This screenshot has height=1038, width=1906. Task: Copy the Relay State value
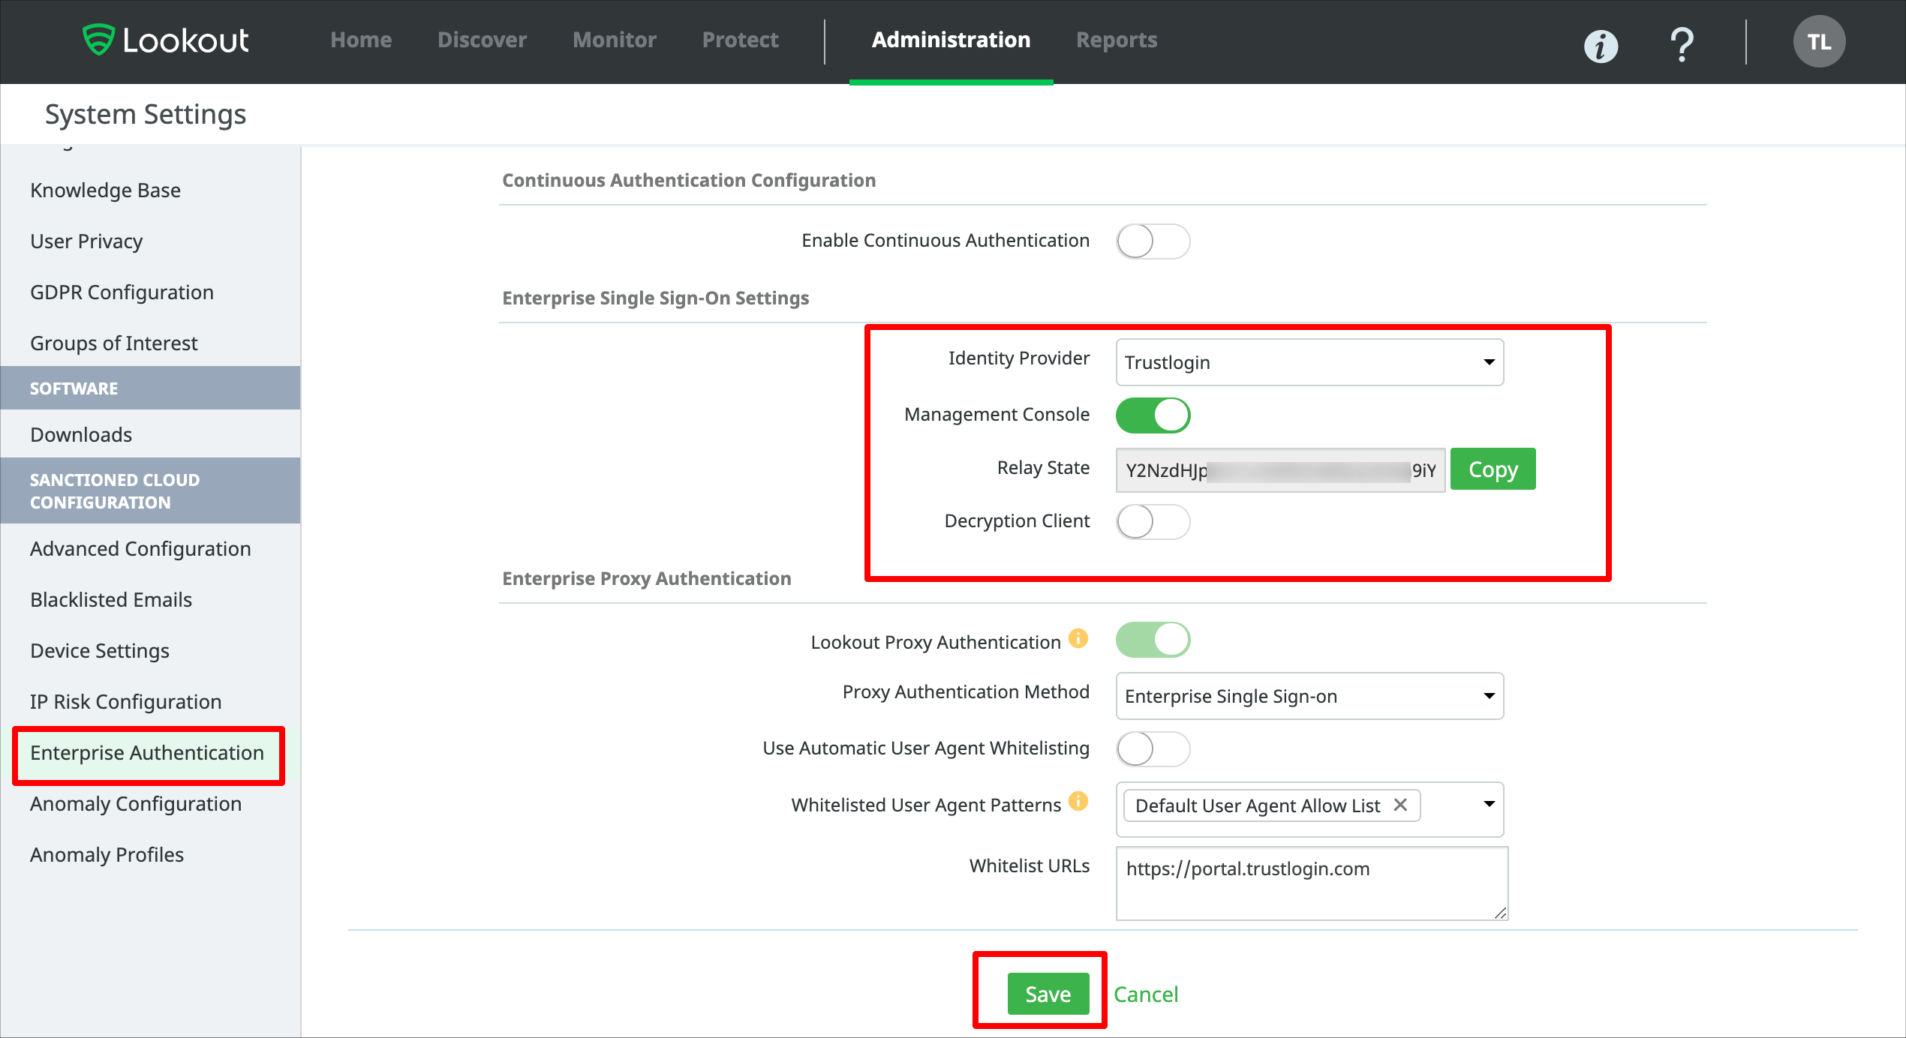[x=1493, y=469]
